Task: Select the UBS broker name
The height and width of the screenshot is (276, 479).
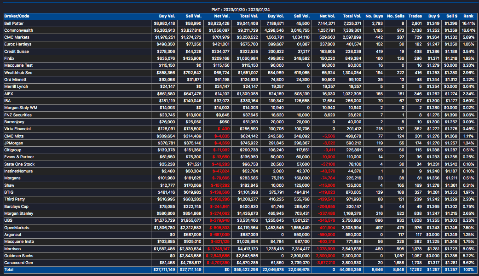Action: tap(8, 220)
